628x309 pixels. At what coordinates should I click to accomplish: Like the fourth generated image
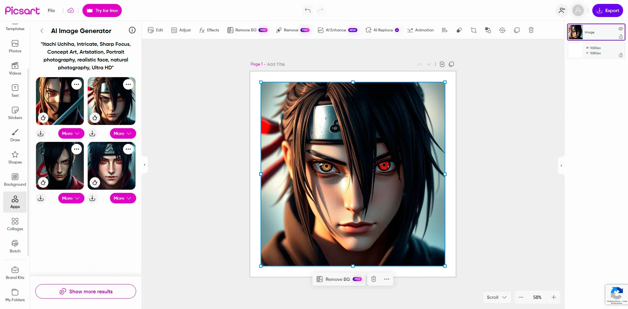tap(95, 182)
